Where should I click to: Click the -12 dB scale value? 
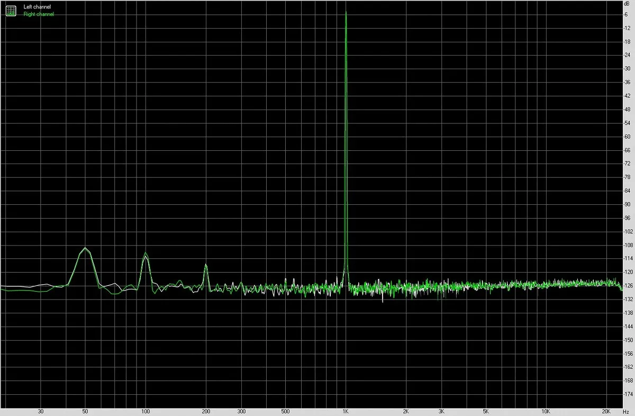tap(628, 28)
